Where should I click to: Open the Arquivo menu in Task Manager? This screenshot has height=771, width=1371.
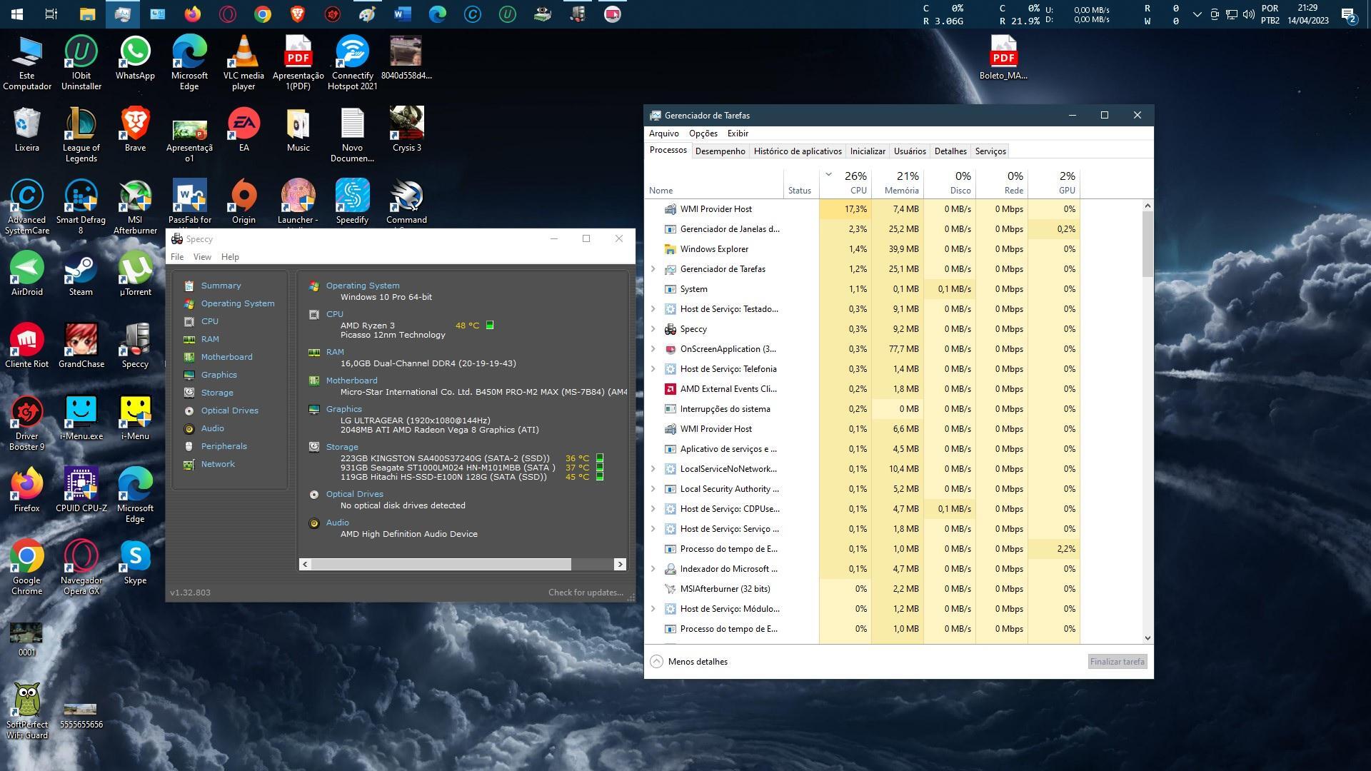[x=663, y=133]
